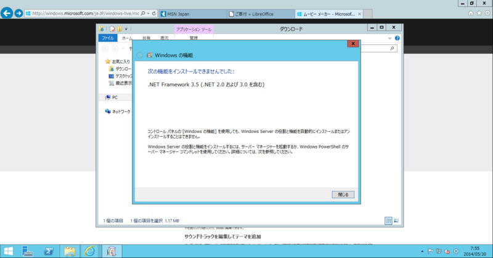Image resolution: width=493 pixels, height=258 pixels.
Task: Open the 管理 tab under アプリケーション ツール
Action: [194, 38]
